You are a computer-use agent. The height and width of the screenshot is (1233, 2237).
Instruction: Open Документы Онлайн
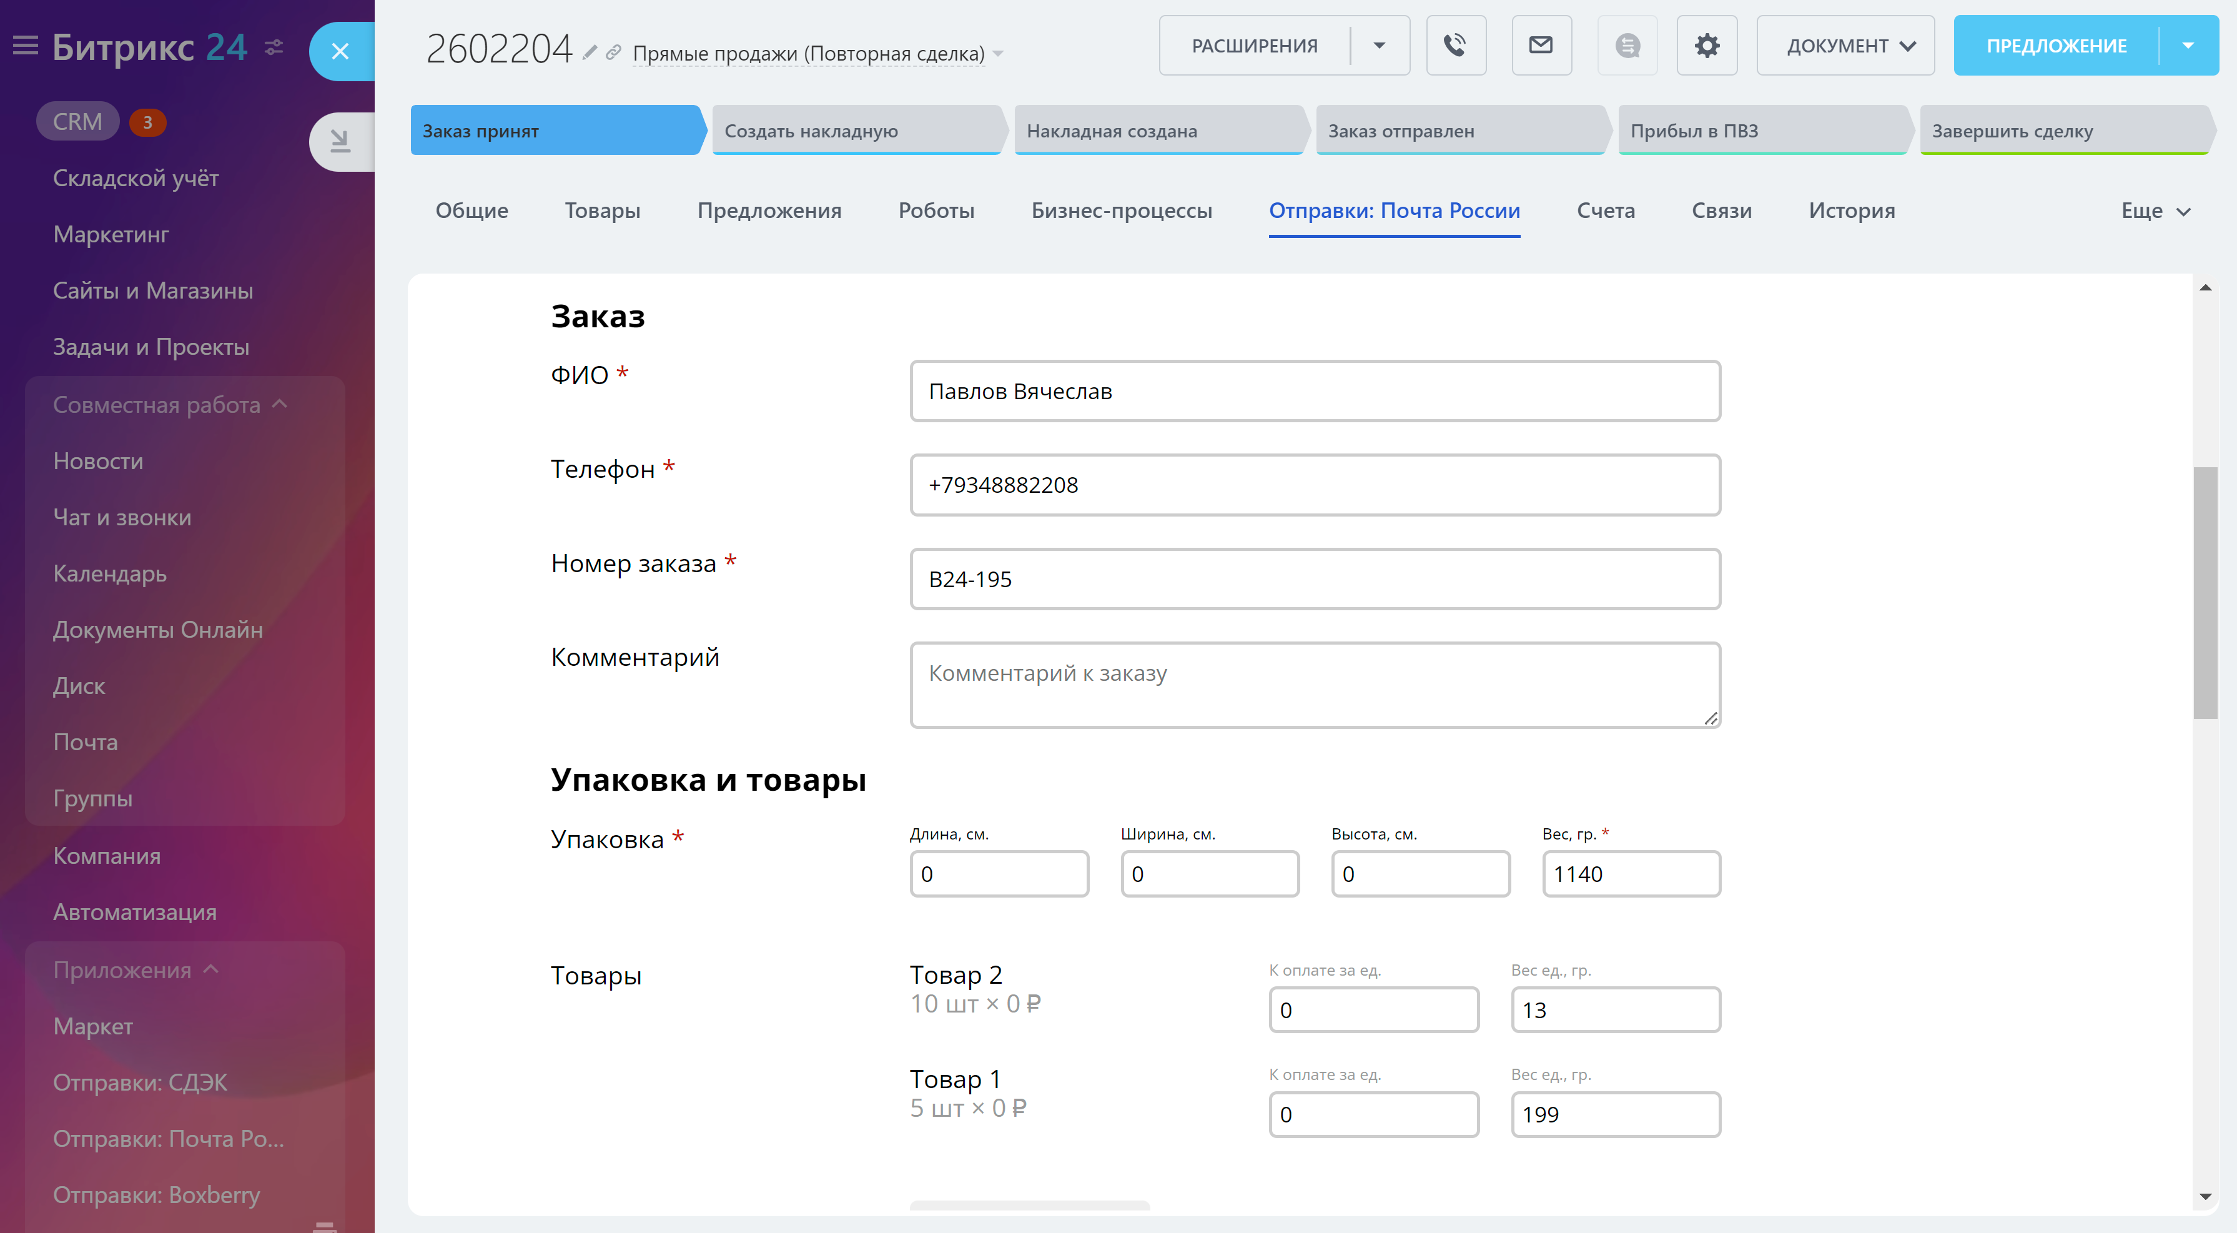[158, 630]
